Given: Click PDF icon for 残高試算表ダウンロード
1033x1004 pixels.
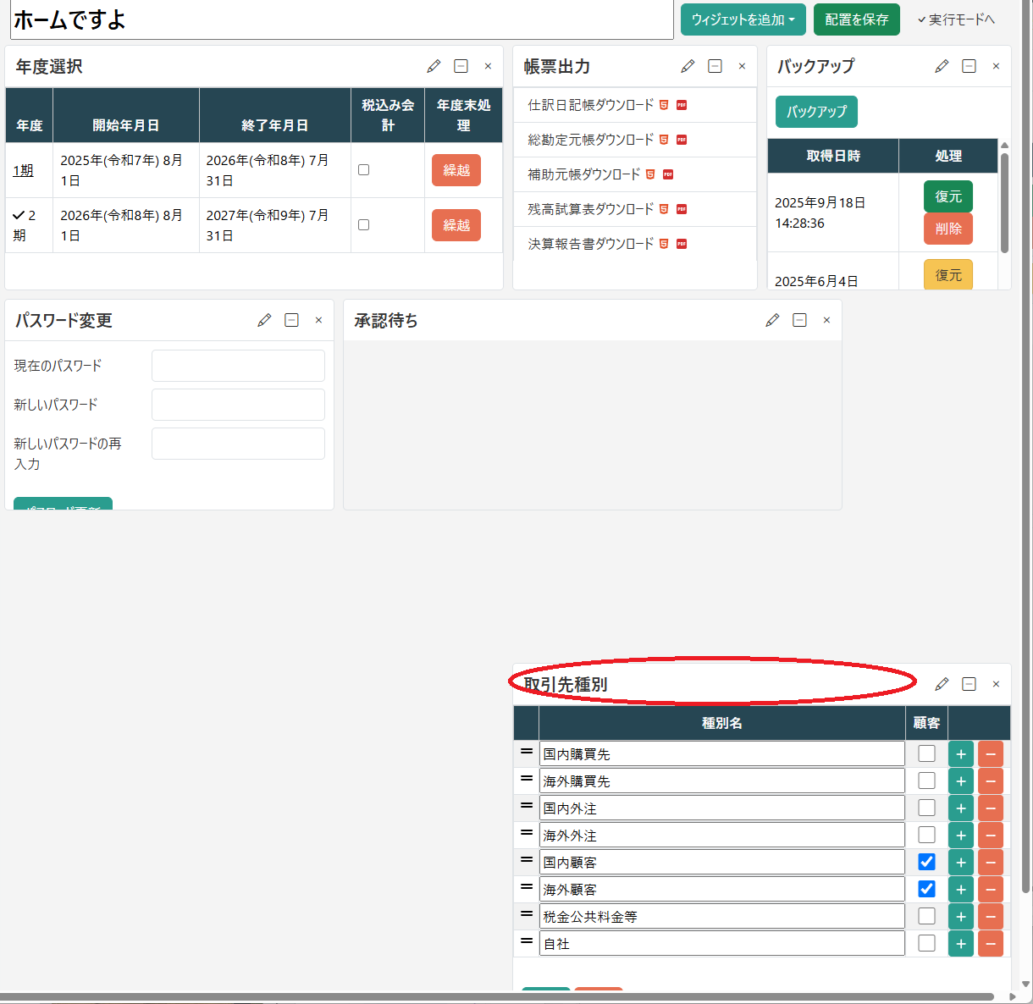Looking at the screenshot, I should click(x=682, y=209).
